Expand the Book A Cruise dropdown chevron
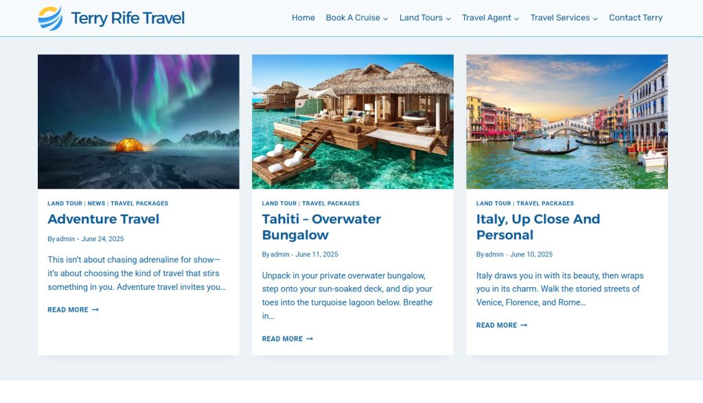 click(x=386, y=19)
